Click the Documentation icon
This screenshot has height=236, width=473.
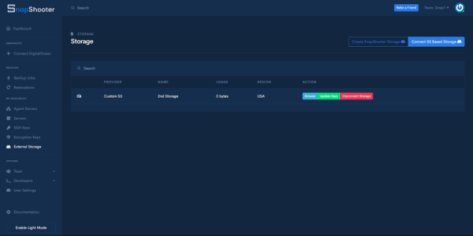8,212
